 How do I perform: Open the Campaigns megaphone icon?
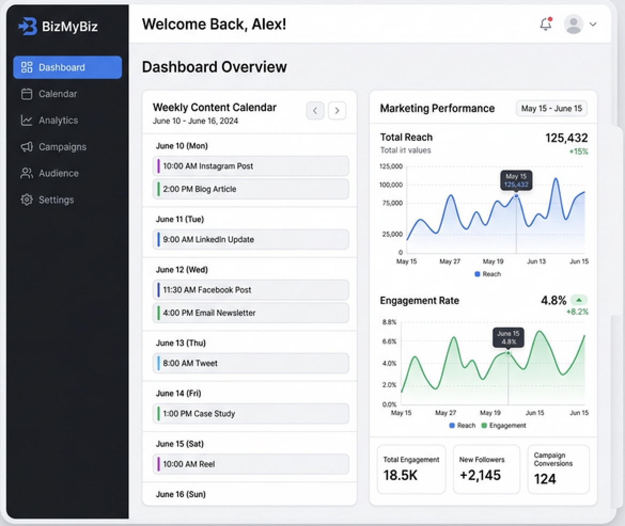27,147
